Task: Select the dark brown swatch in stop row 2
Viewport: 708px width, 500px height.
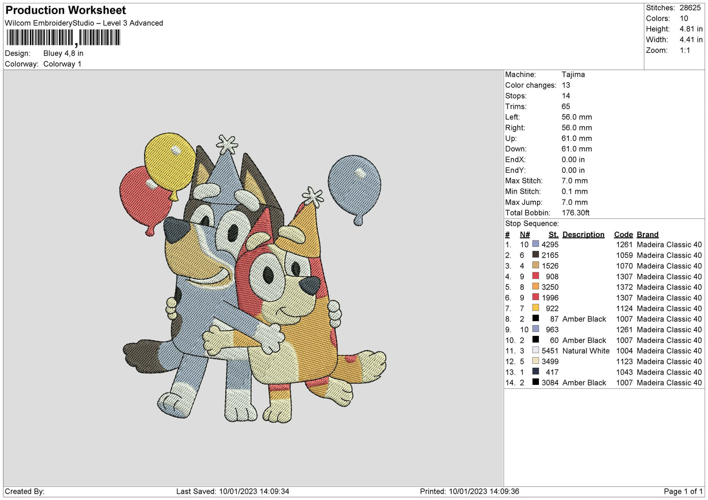Action: pyautogui.click(x=536, y=255)
